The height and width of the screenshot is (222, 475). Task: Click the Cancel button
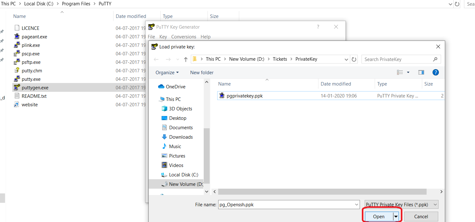421,217
